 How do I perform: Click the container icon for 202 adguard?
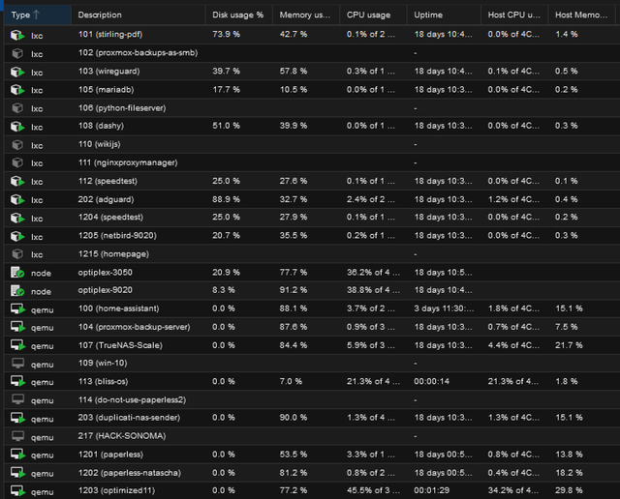click(17, 200)
